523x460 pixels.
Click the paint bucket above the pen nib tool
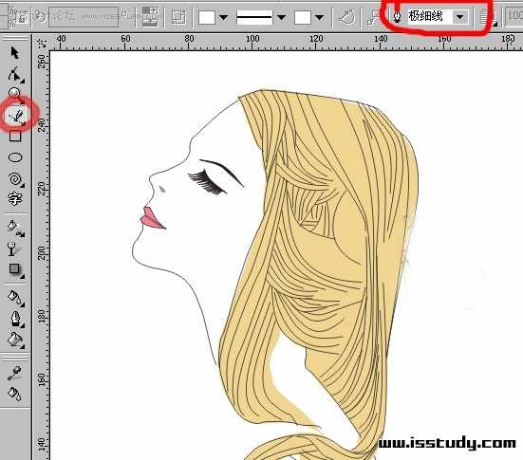click(15, 298)
